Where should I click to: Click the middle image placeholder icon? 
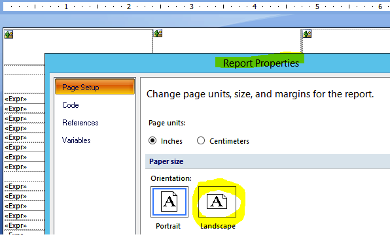(158, 33)
